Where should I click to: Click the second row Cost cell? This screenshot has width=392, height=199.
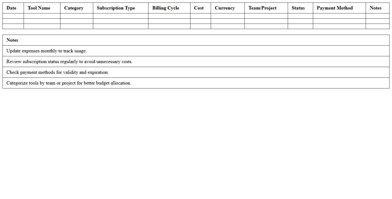(x=201, y=21)
